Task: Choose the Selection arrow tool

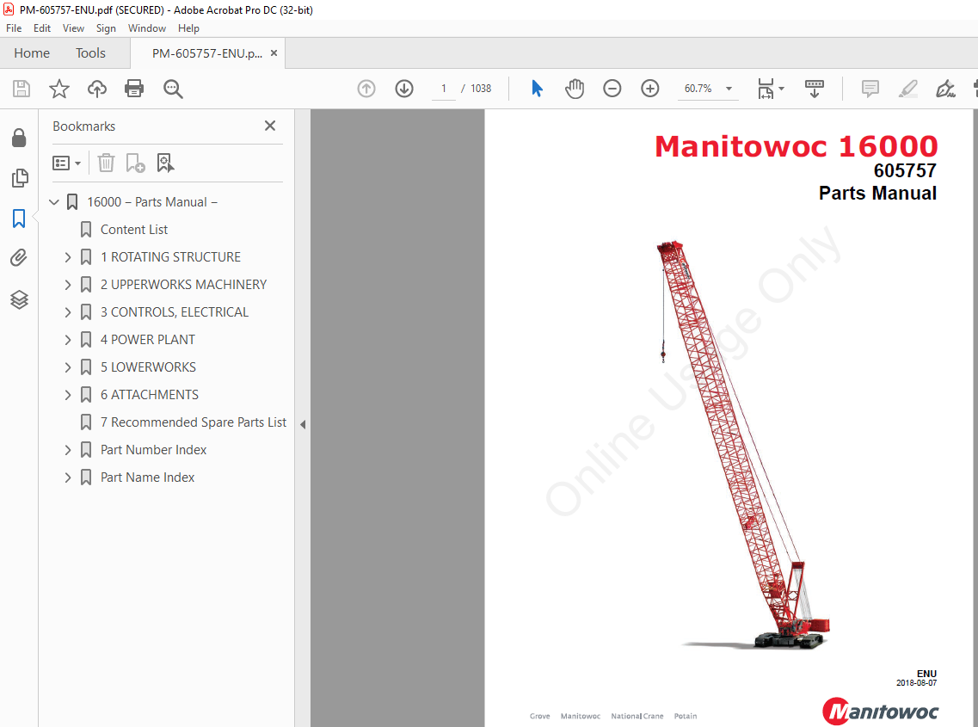Action: point(537,89)
